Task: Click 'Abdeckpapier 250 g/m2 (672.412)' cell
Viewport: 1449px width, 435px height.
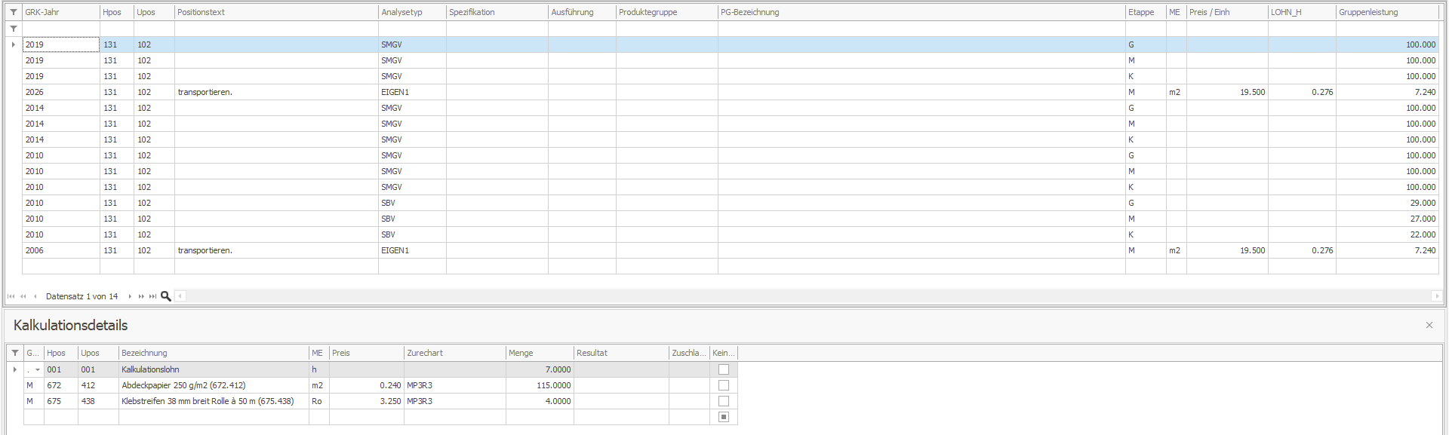Action: 214,385
